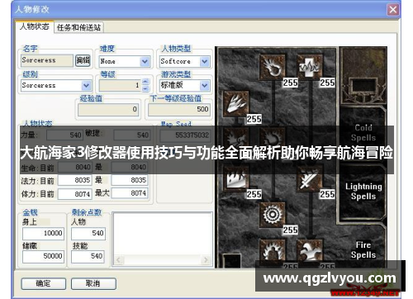Select the Hydra skill icon
The width and height of the screenshot is (413, 299).
310,251
